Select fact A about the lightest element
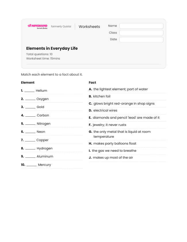The image size is (187, 242). click(x=127, y=89)
